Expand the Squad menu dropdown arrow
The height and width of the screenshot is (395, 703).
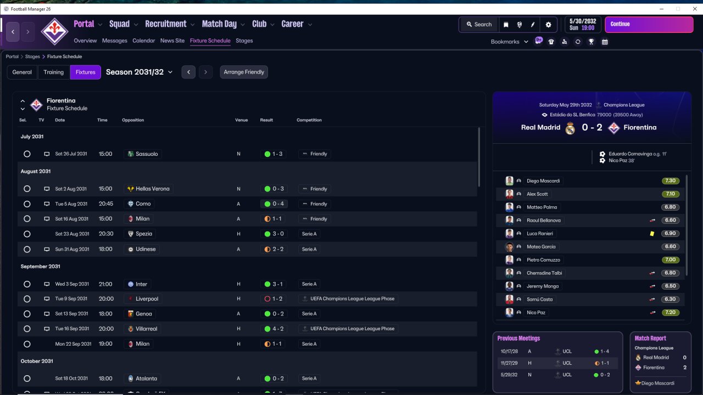[x=136, y=25]
